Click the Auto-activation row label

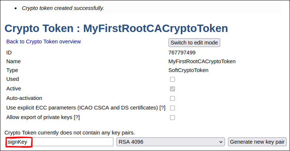pos(24,98)
